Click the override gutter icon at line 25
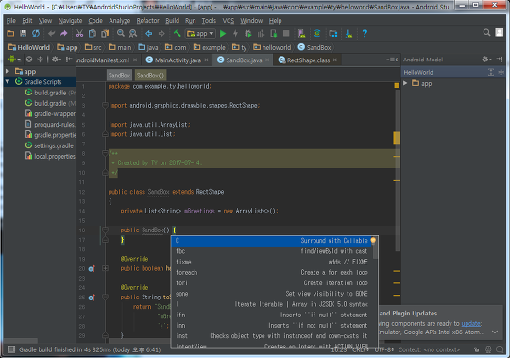Image resolution: width=510 pixels, height=358 pixels. point(92,298)
